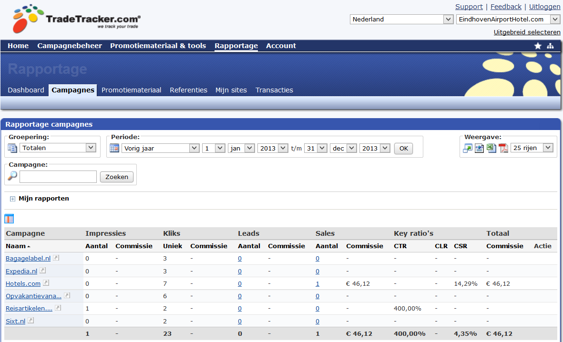The height and width of the screenshot is (342, 563).
Task: Open Hotels.com campaign link
Action: pyautogui.click(x=23, y=283)
